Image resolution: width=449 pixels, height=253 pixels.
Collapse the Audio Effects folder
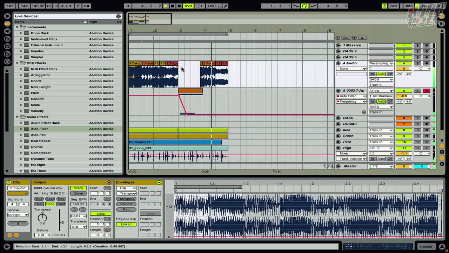click(17, 117)
